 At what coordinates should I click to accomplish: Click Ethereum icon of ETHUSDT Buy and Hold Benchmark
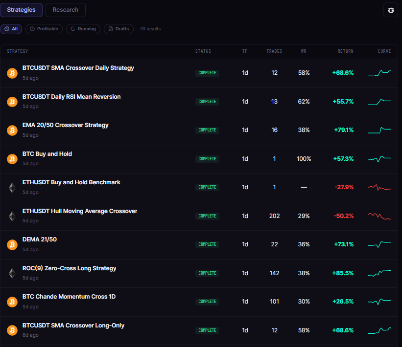pos(12,188)
